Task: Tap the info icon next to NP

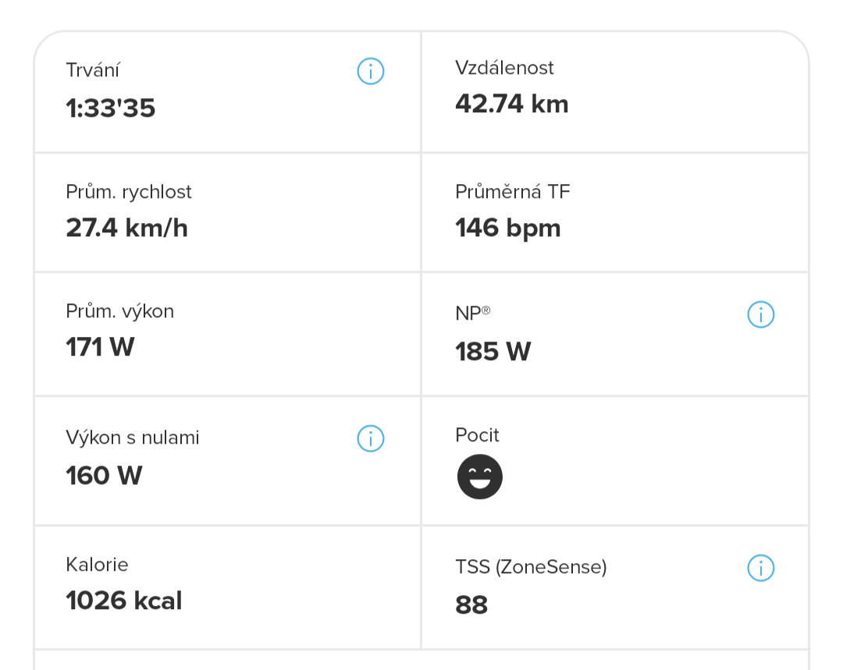Action: point(761,315)
